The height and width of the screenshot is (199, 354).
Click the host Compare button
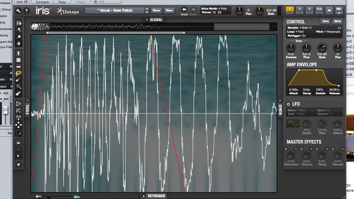coord(42,2)
